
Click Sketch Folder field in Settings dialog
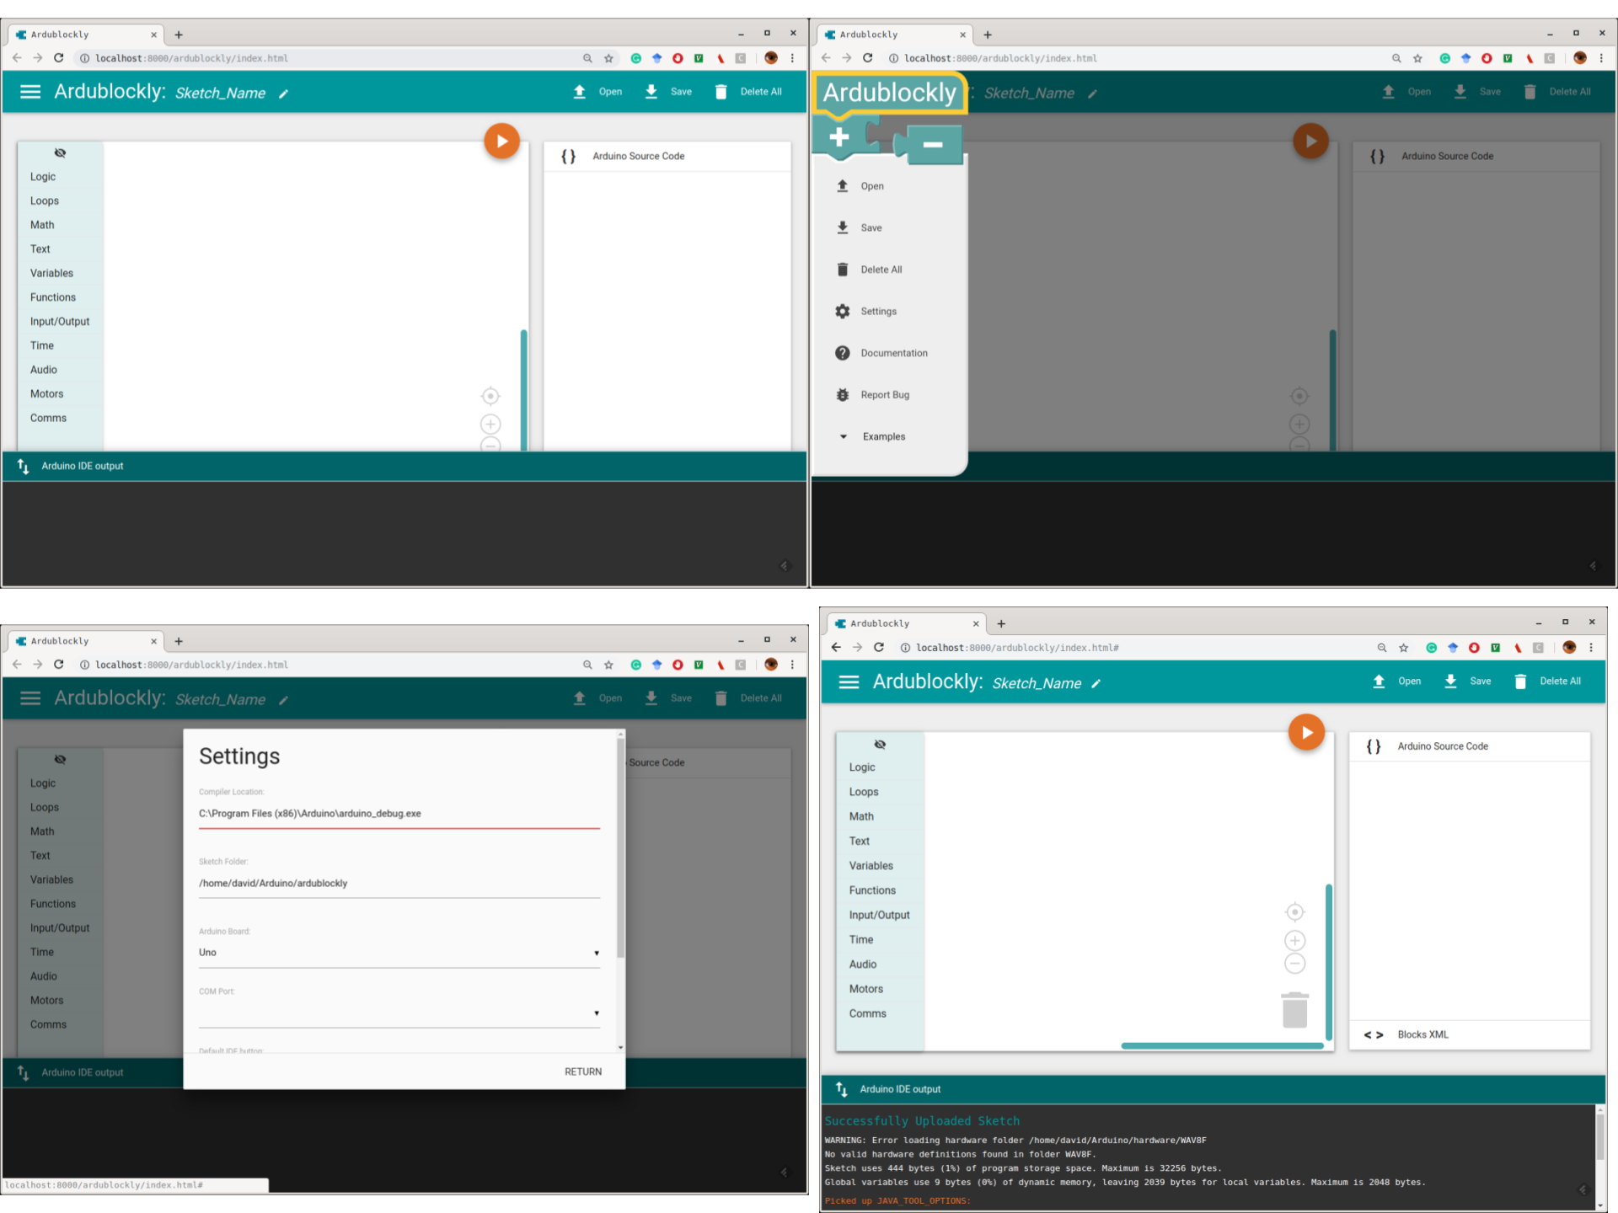click(399, 884)
